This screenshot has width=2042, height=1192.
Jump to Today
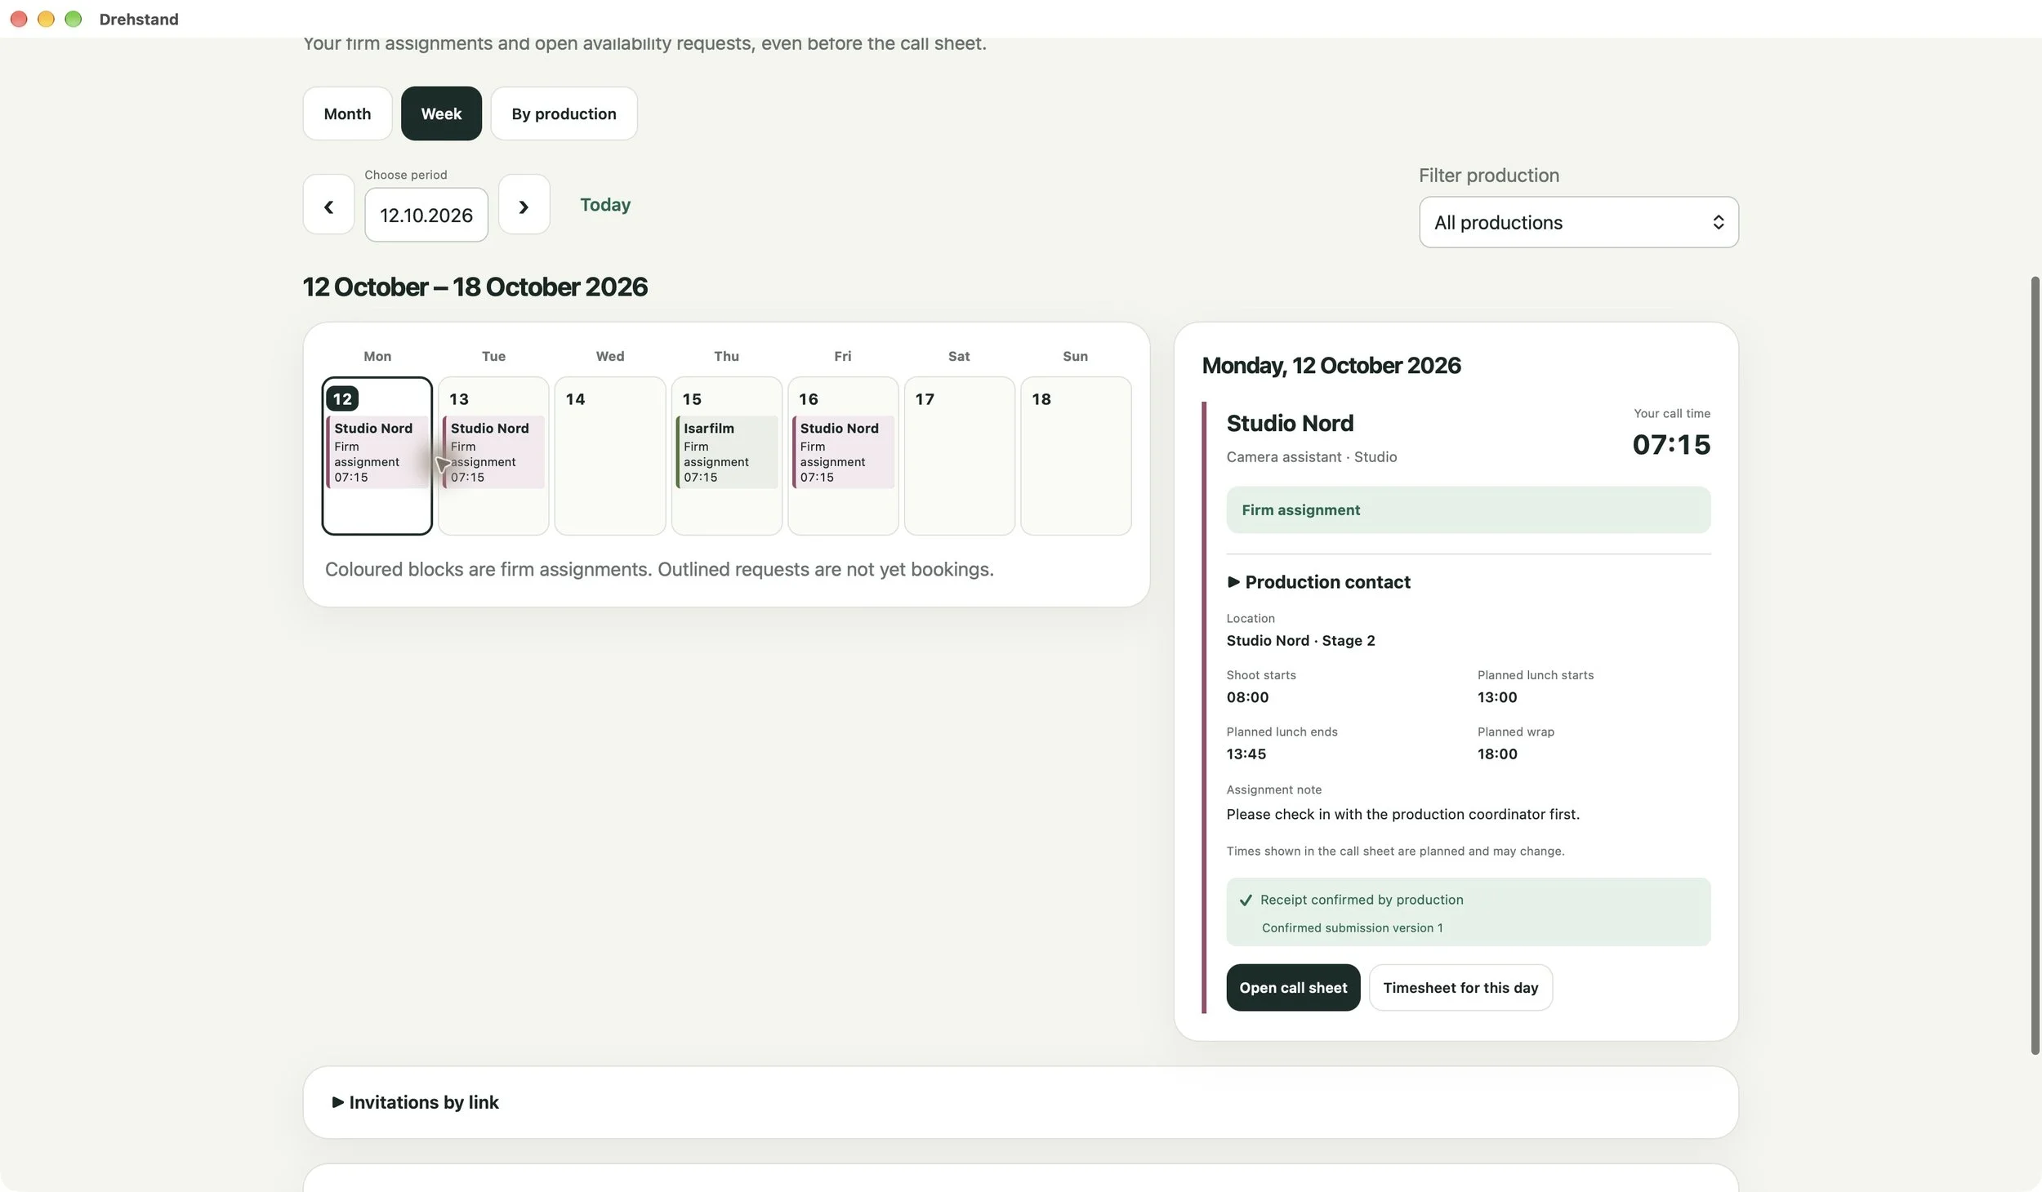tap(605, 205)
